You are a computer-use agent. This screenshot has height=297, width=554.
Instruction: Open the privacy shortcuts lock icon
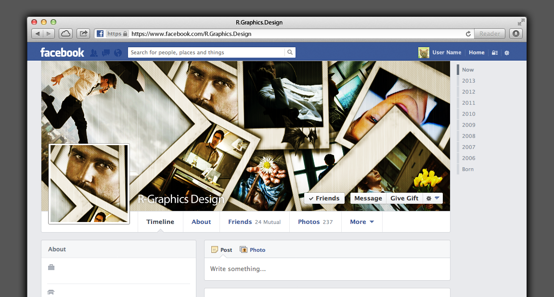[x=494, y=53]
